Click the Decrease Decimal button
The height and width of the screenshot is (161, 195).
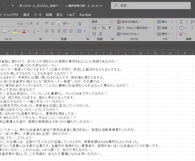(100, 34)
